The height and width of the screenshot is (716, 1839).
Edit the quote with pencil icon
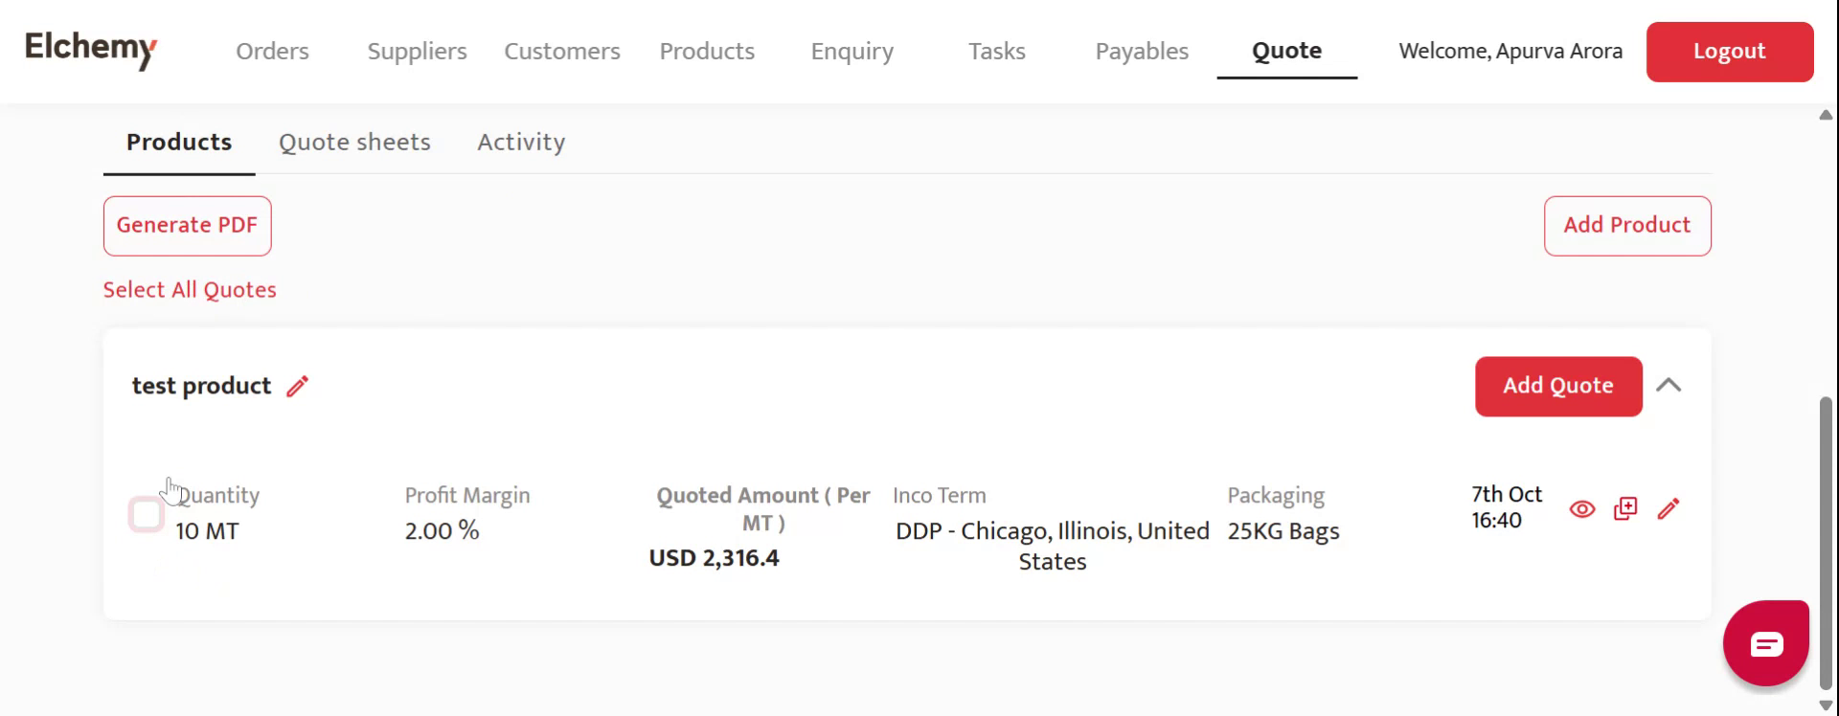[1669, 509]
